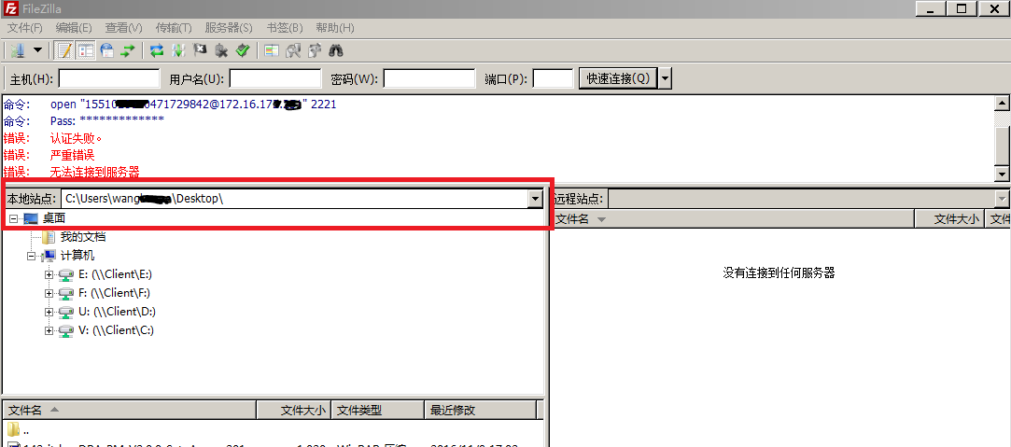This screenshot has height=447, width=1011.
Task: Open the directory listing filters dialog
Action: [x=272, y=50]
